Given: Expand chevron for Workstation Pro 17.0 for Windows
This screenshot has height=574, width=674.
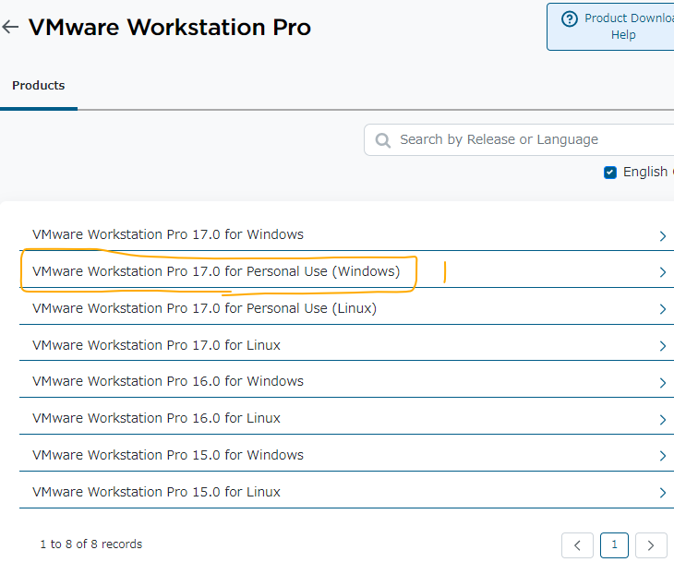Looking at the screenshot, I should (x=662, y=236).
